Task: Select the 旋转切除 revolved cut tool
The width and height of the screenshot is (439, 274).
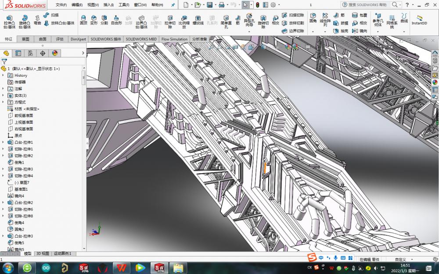Action: coord(263,22)
